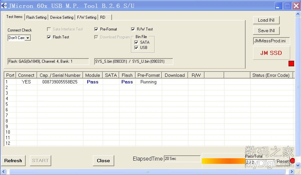Minimize the JMicron tool window
The image size is (301, 175).
click(x=278, y=6)
